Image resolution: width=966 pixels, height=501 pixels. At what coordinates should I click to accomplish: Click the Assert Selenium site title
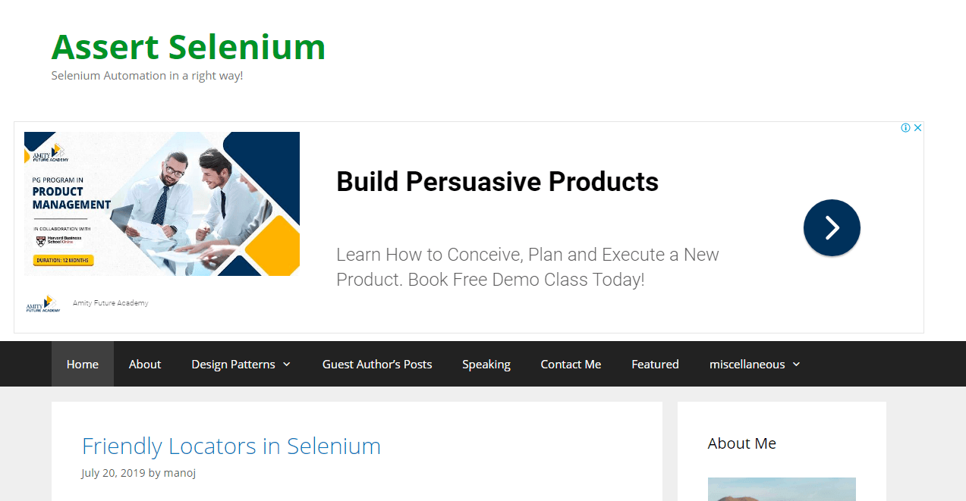tap(187, 47)
